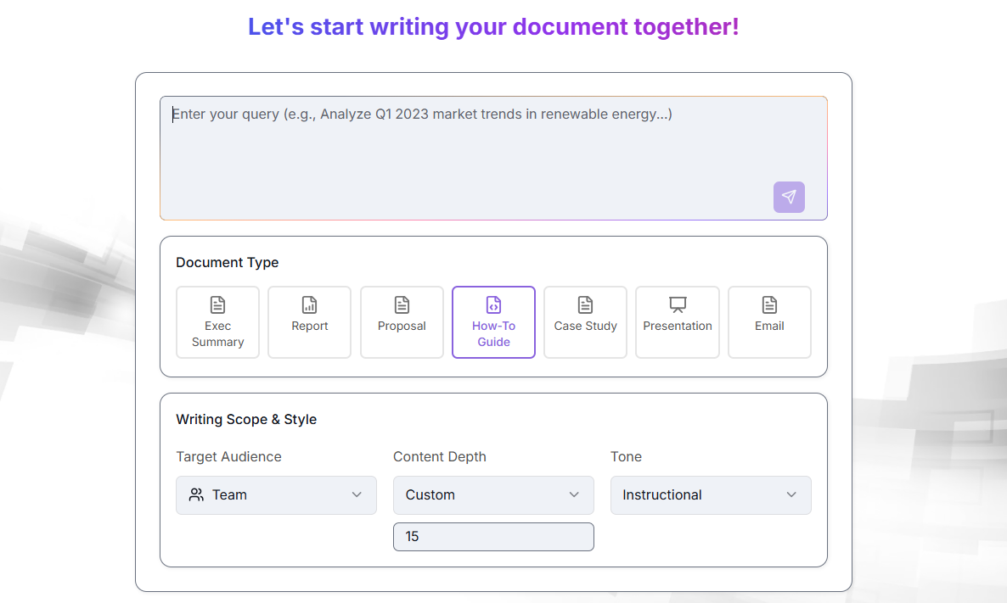This screenshot has width=1007, height=603.
Task: Choose the Proposal document icon
Action: tap(402, 304)
